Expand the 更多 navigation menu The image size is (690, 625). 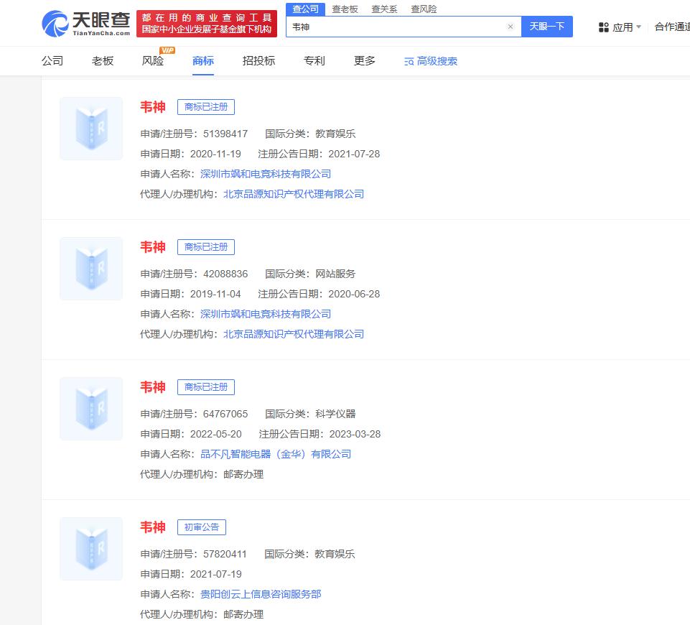point(365,61)
